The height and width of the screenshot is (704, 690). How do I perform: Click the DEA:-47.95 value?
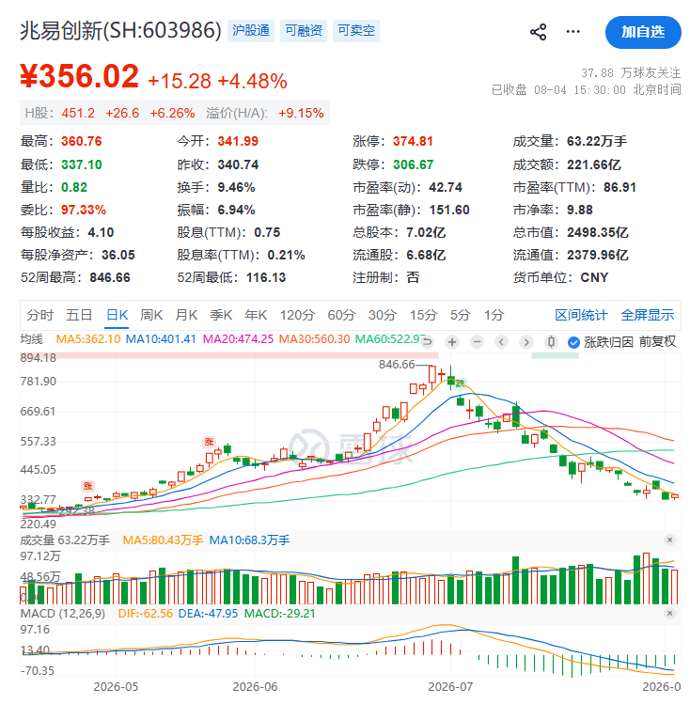click(x=208, y=614)
